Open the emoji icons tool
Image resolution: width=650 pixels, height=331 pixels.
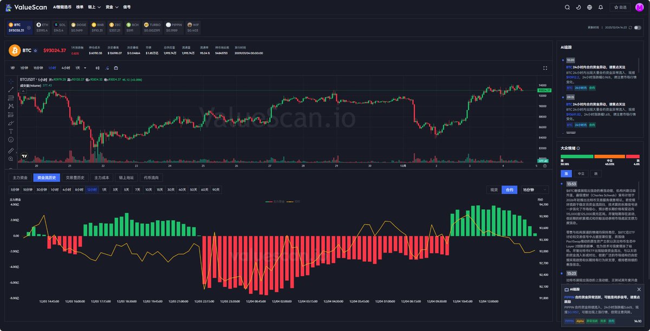[x=11, y=140]
